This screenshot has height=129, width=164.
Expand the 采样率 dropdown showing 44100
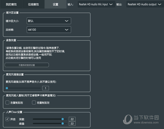(x=49, y=30)
